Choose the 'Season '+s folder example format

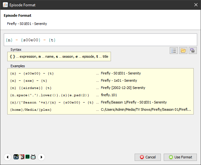pos(52,102)
